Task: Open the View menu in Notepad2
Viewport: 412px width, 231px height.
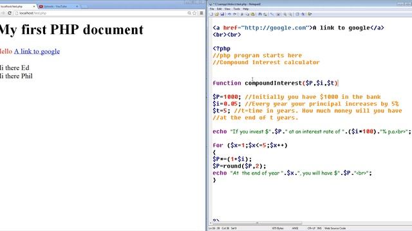Action: (x=227, y=9)
